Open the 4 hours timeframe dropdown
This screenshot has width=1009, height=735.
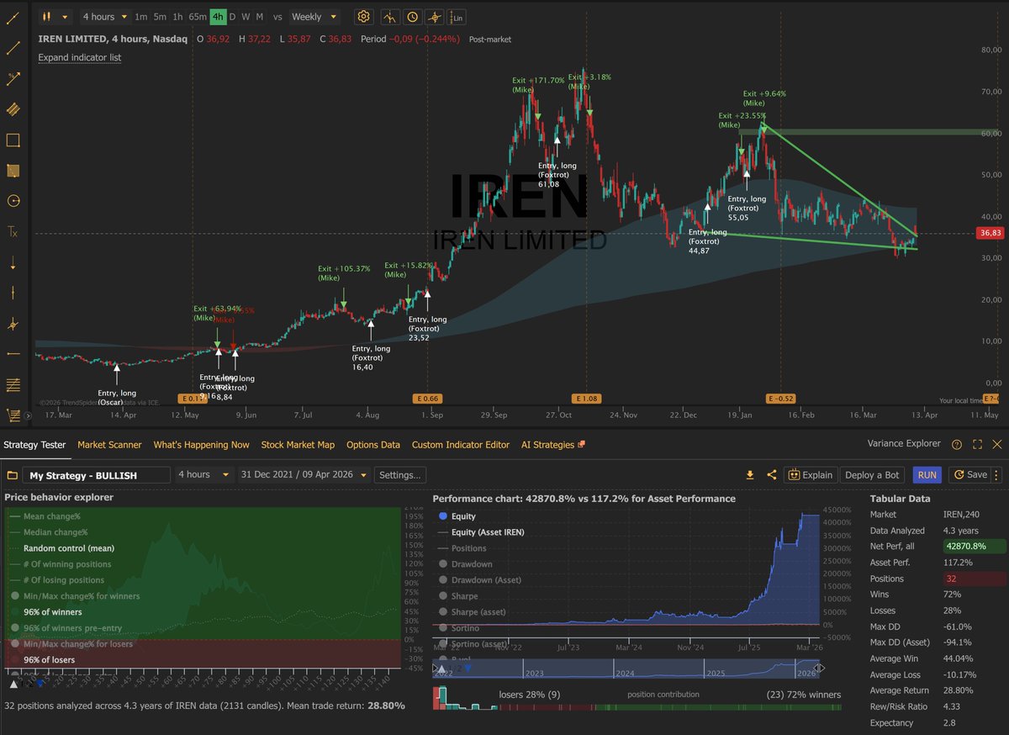coord(105,17)
